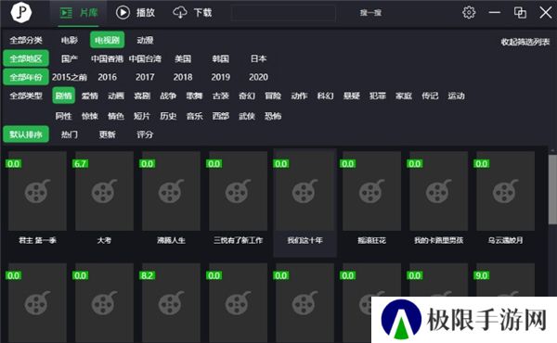Click the app logo icon
This screenshot has width=557, height=343.
[x=21, y=12]
